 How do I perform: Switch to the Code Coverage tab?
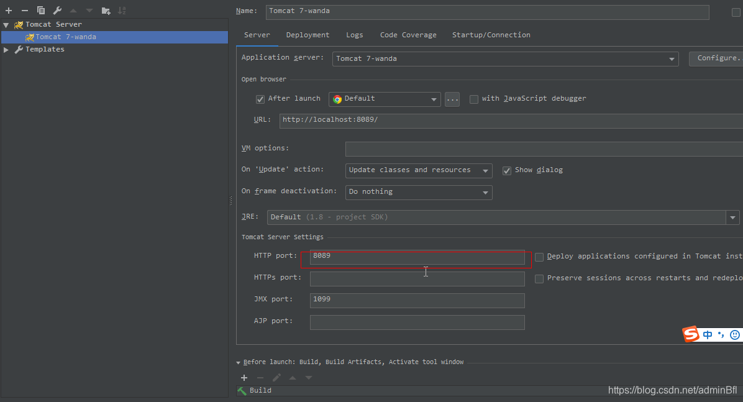pos(408,35)
